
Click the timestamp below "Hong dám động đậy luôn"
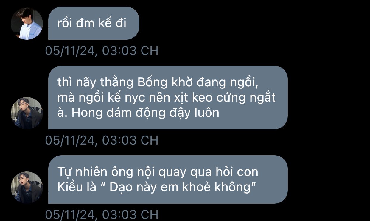pos(102,140)
